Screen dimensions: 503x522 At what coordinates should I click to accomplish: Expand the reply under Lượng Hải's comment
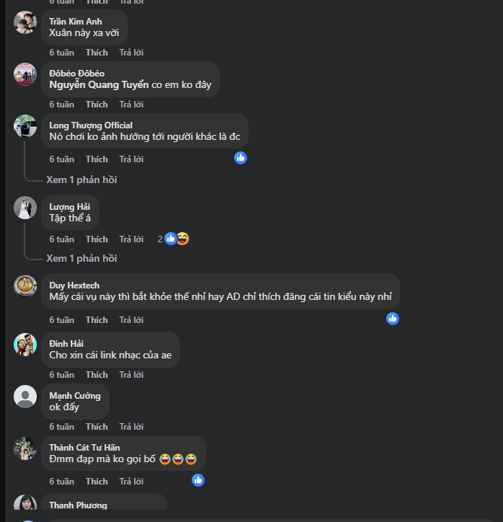click(81, 258)
